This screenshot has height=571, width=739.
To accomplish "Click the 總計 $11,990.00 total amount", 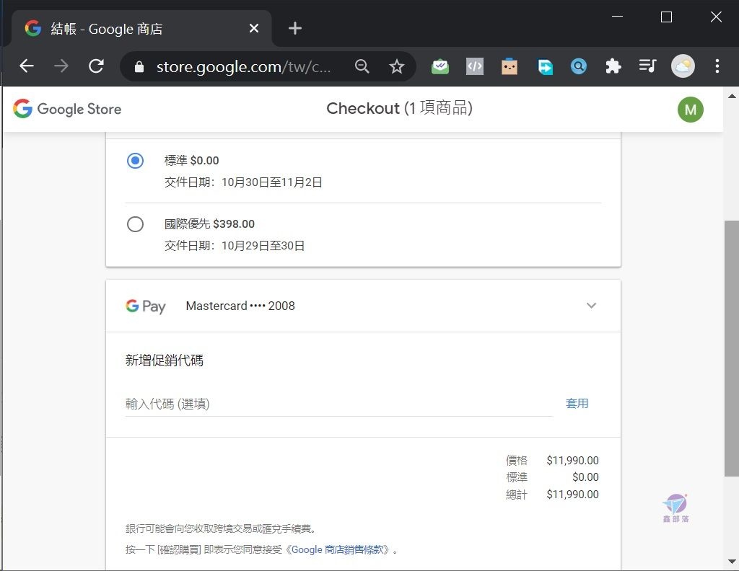I will pos(552,495).
